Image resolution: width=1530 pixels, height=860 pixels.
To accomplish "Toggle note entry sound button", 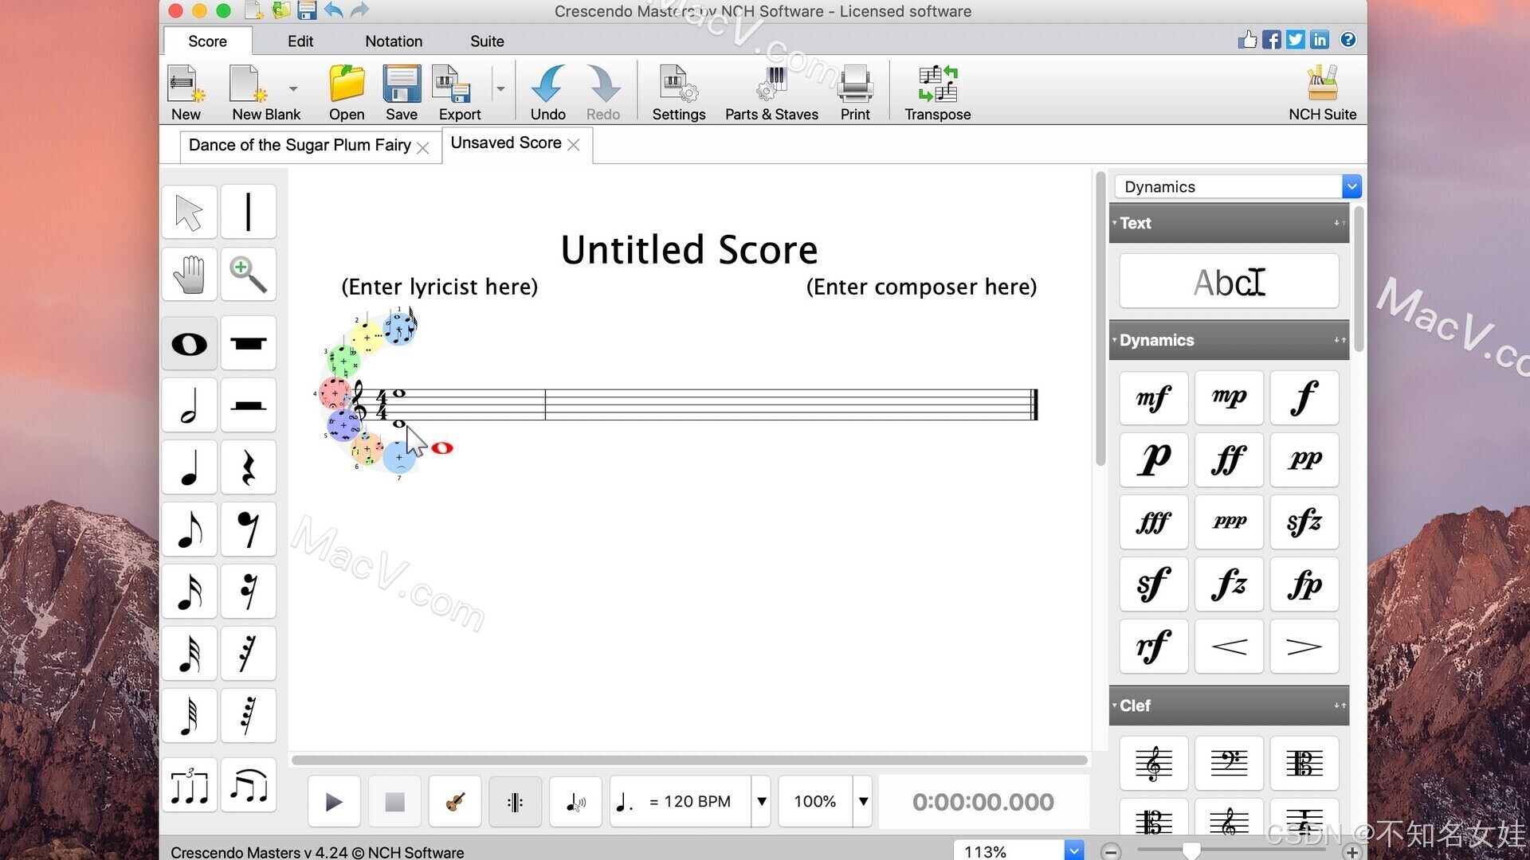I will click(575, 802).
